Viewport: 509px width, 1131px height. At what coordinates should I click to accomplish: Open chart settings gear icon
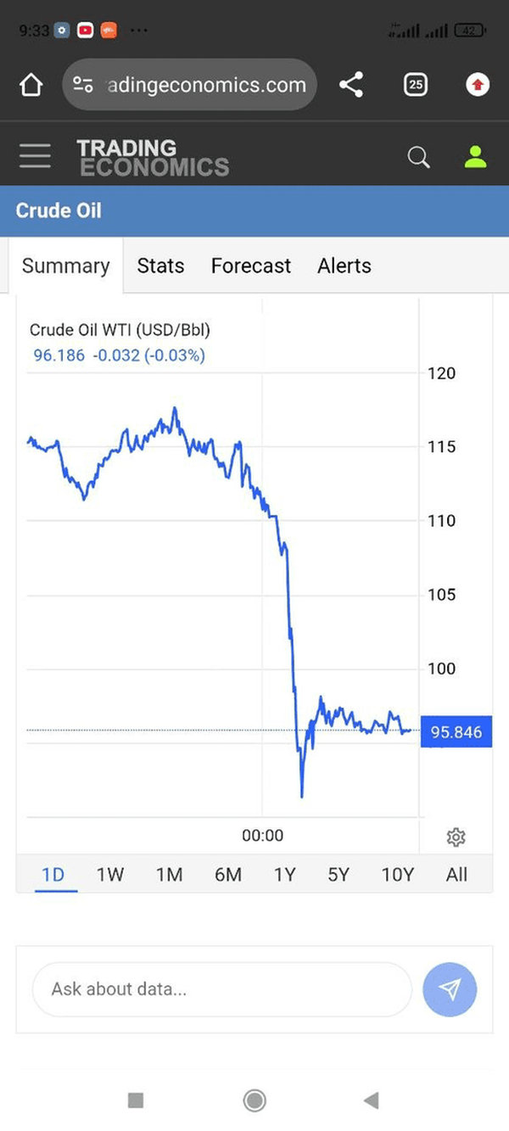pos(456,837)
